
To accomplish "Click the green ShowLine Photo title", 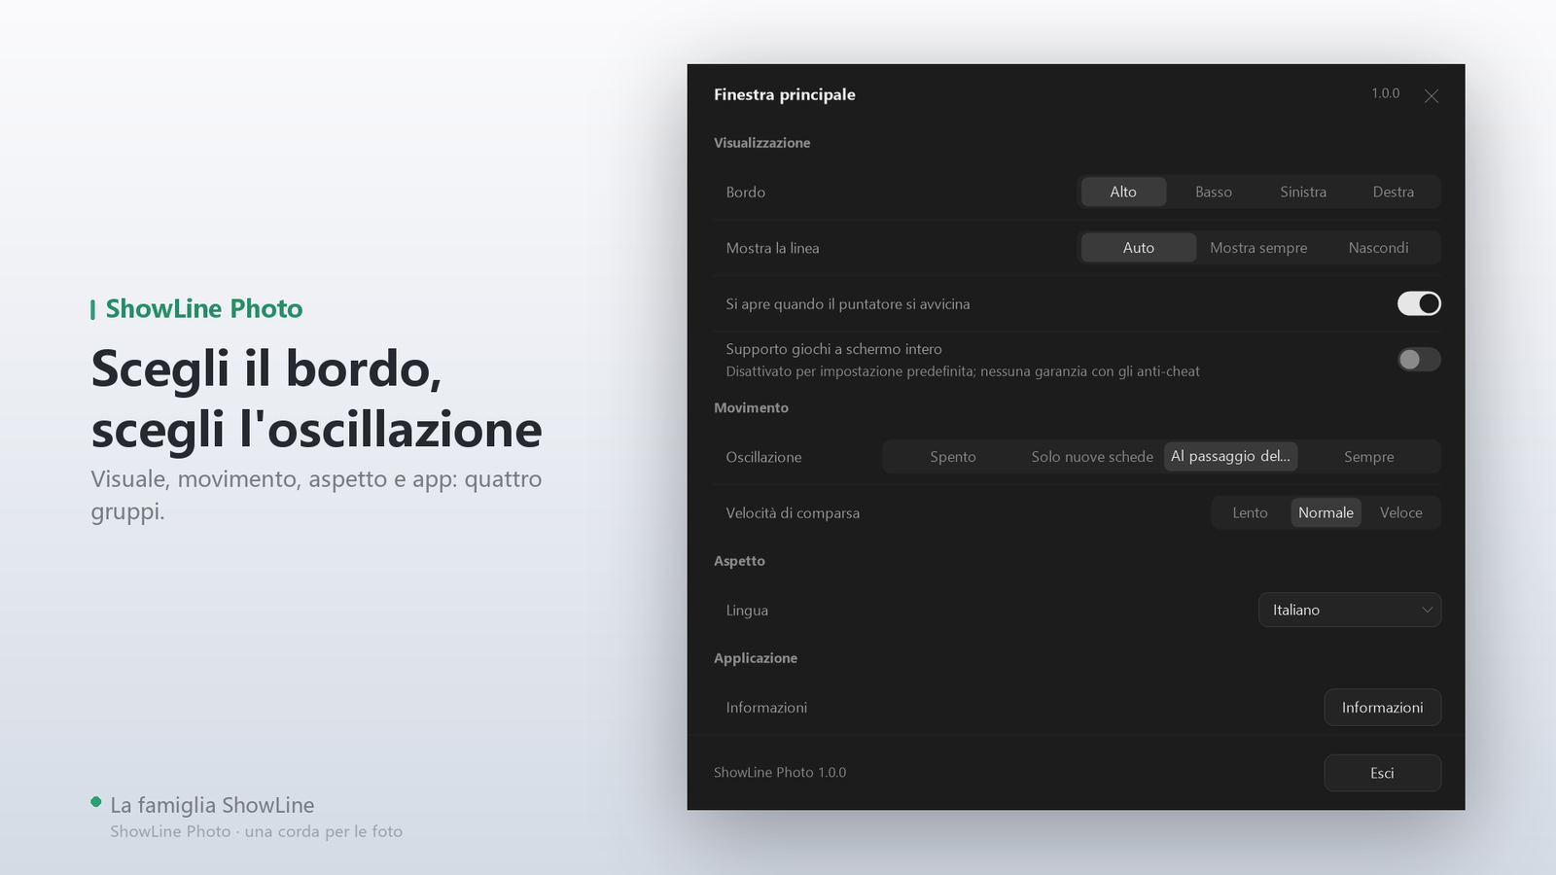I will pos(204,309).
